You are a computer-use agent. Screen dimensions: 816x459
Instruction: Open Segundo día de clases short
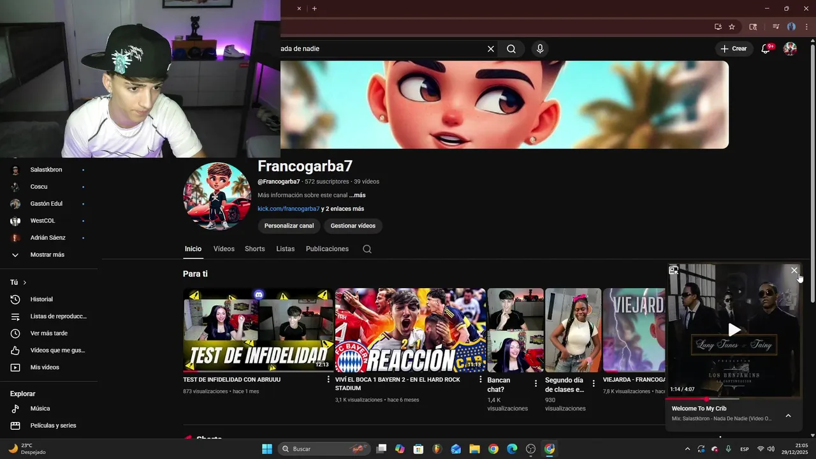pyautogui.click(x=573, y=330)
